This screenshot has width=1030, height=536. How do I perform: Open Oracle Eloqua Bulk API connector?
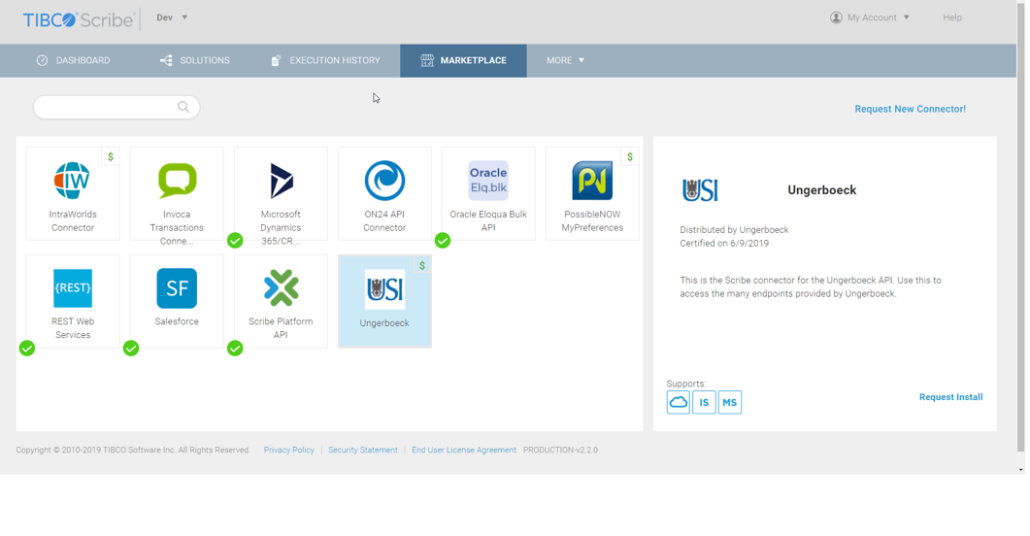coord(488,194)
